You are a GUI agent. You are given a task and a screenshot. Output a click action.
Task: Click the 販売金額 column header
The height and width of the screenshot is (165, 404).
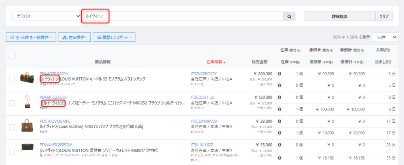coord(260,62)
